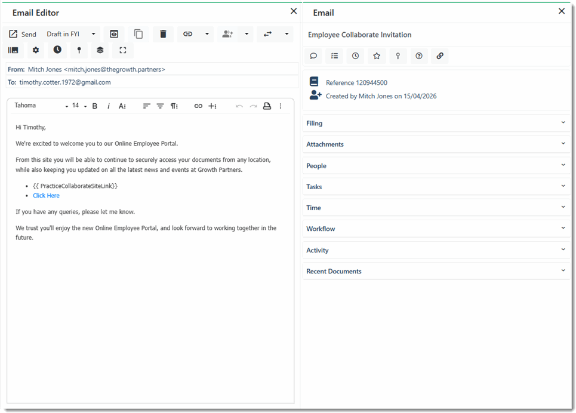Viewport: 576px width, 413px height.
Task: Click the task checklist icon
Action: click(x=334, y=56)
